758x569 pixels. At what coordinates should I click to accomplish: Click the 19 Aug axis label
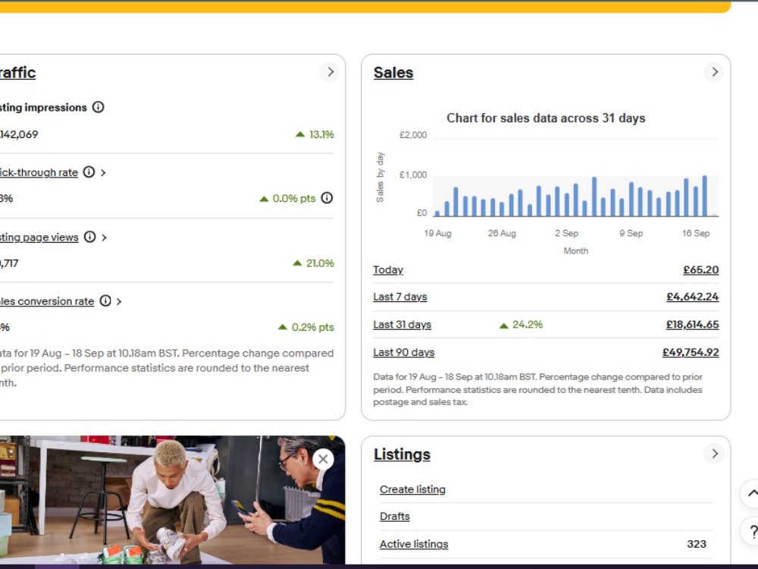(437, 233)
